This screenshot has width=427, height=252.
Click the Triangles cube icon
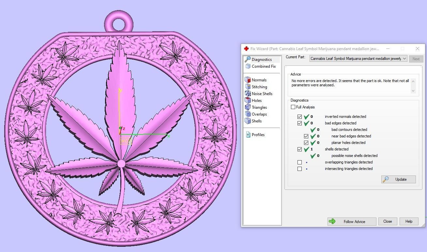click(248, 107)
